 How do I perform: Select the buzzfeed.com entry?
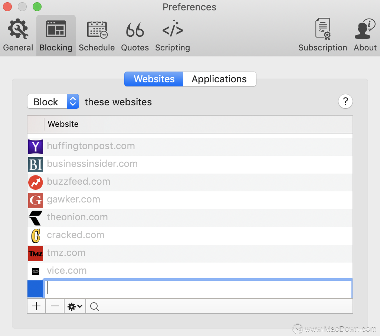190,182
